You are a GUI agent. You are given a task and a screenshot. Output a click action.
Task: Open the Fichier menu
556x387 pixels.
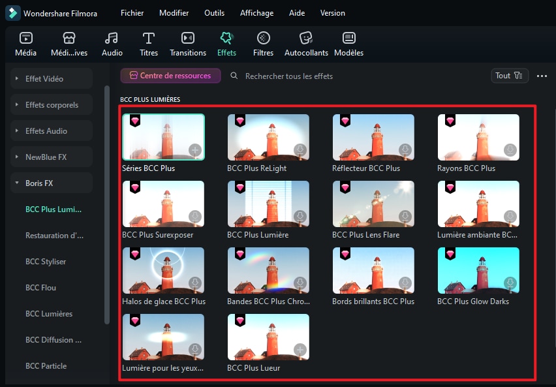click(132, 13)
